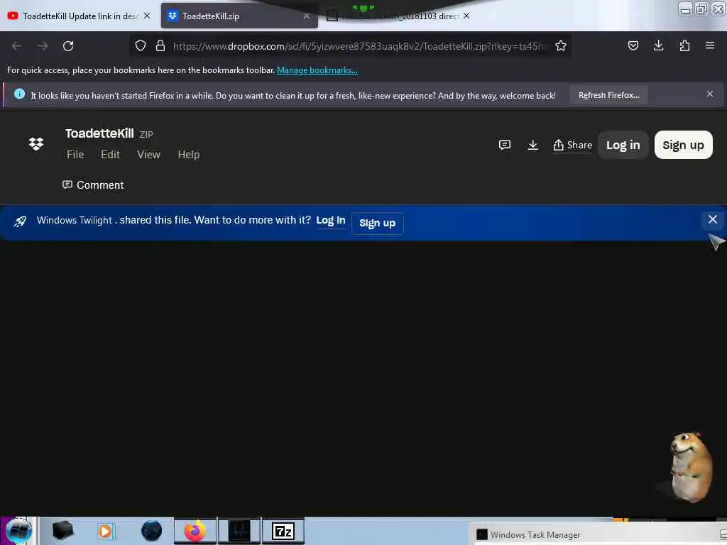Open the black folder taskbar icon
Screen dimensions: 727x545
pos(62,531)
